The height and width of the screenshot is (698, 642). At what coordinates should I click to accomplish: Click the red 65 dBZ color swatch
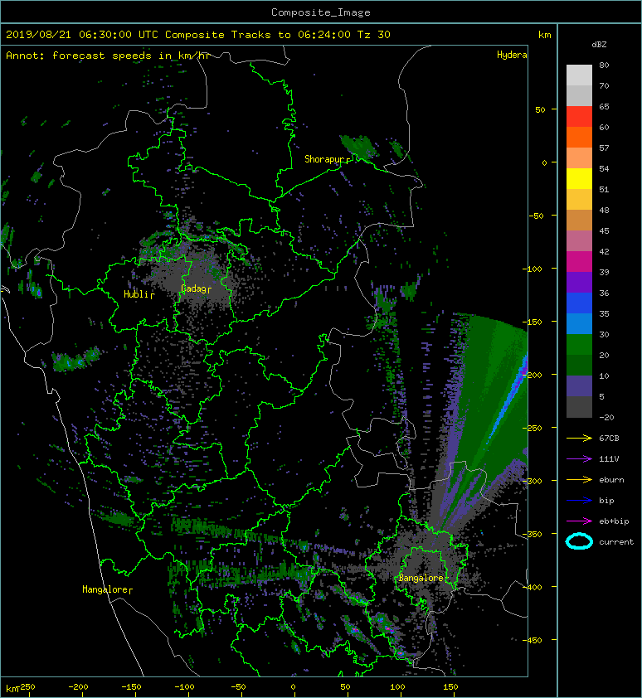coord(579,116)
